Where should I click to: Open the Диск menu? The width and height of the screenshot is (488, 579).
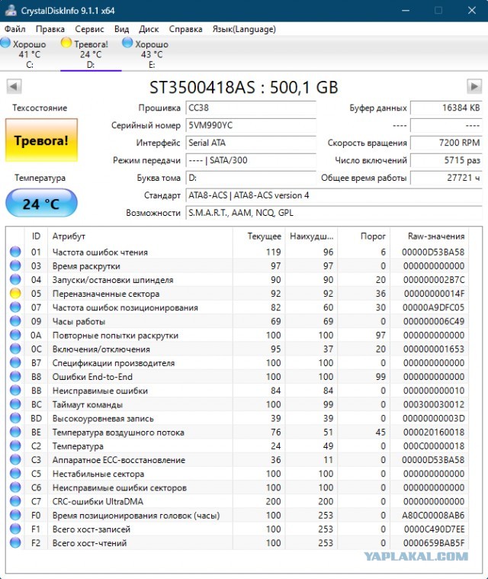149,29
